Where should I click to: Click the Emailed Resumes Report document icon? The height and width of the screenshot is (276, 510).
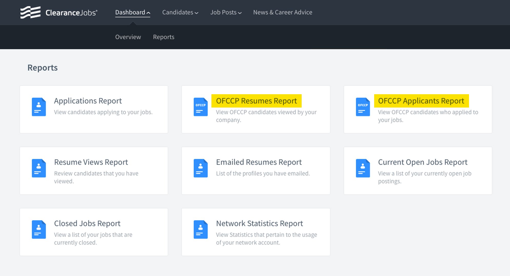coord(200,168)
